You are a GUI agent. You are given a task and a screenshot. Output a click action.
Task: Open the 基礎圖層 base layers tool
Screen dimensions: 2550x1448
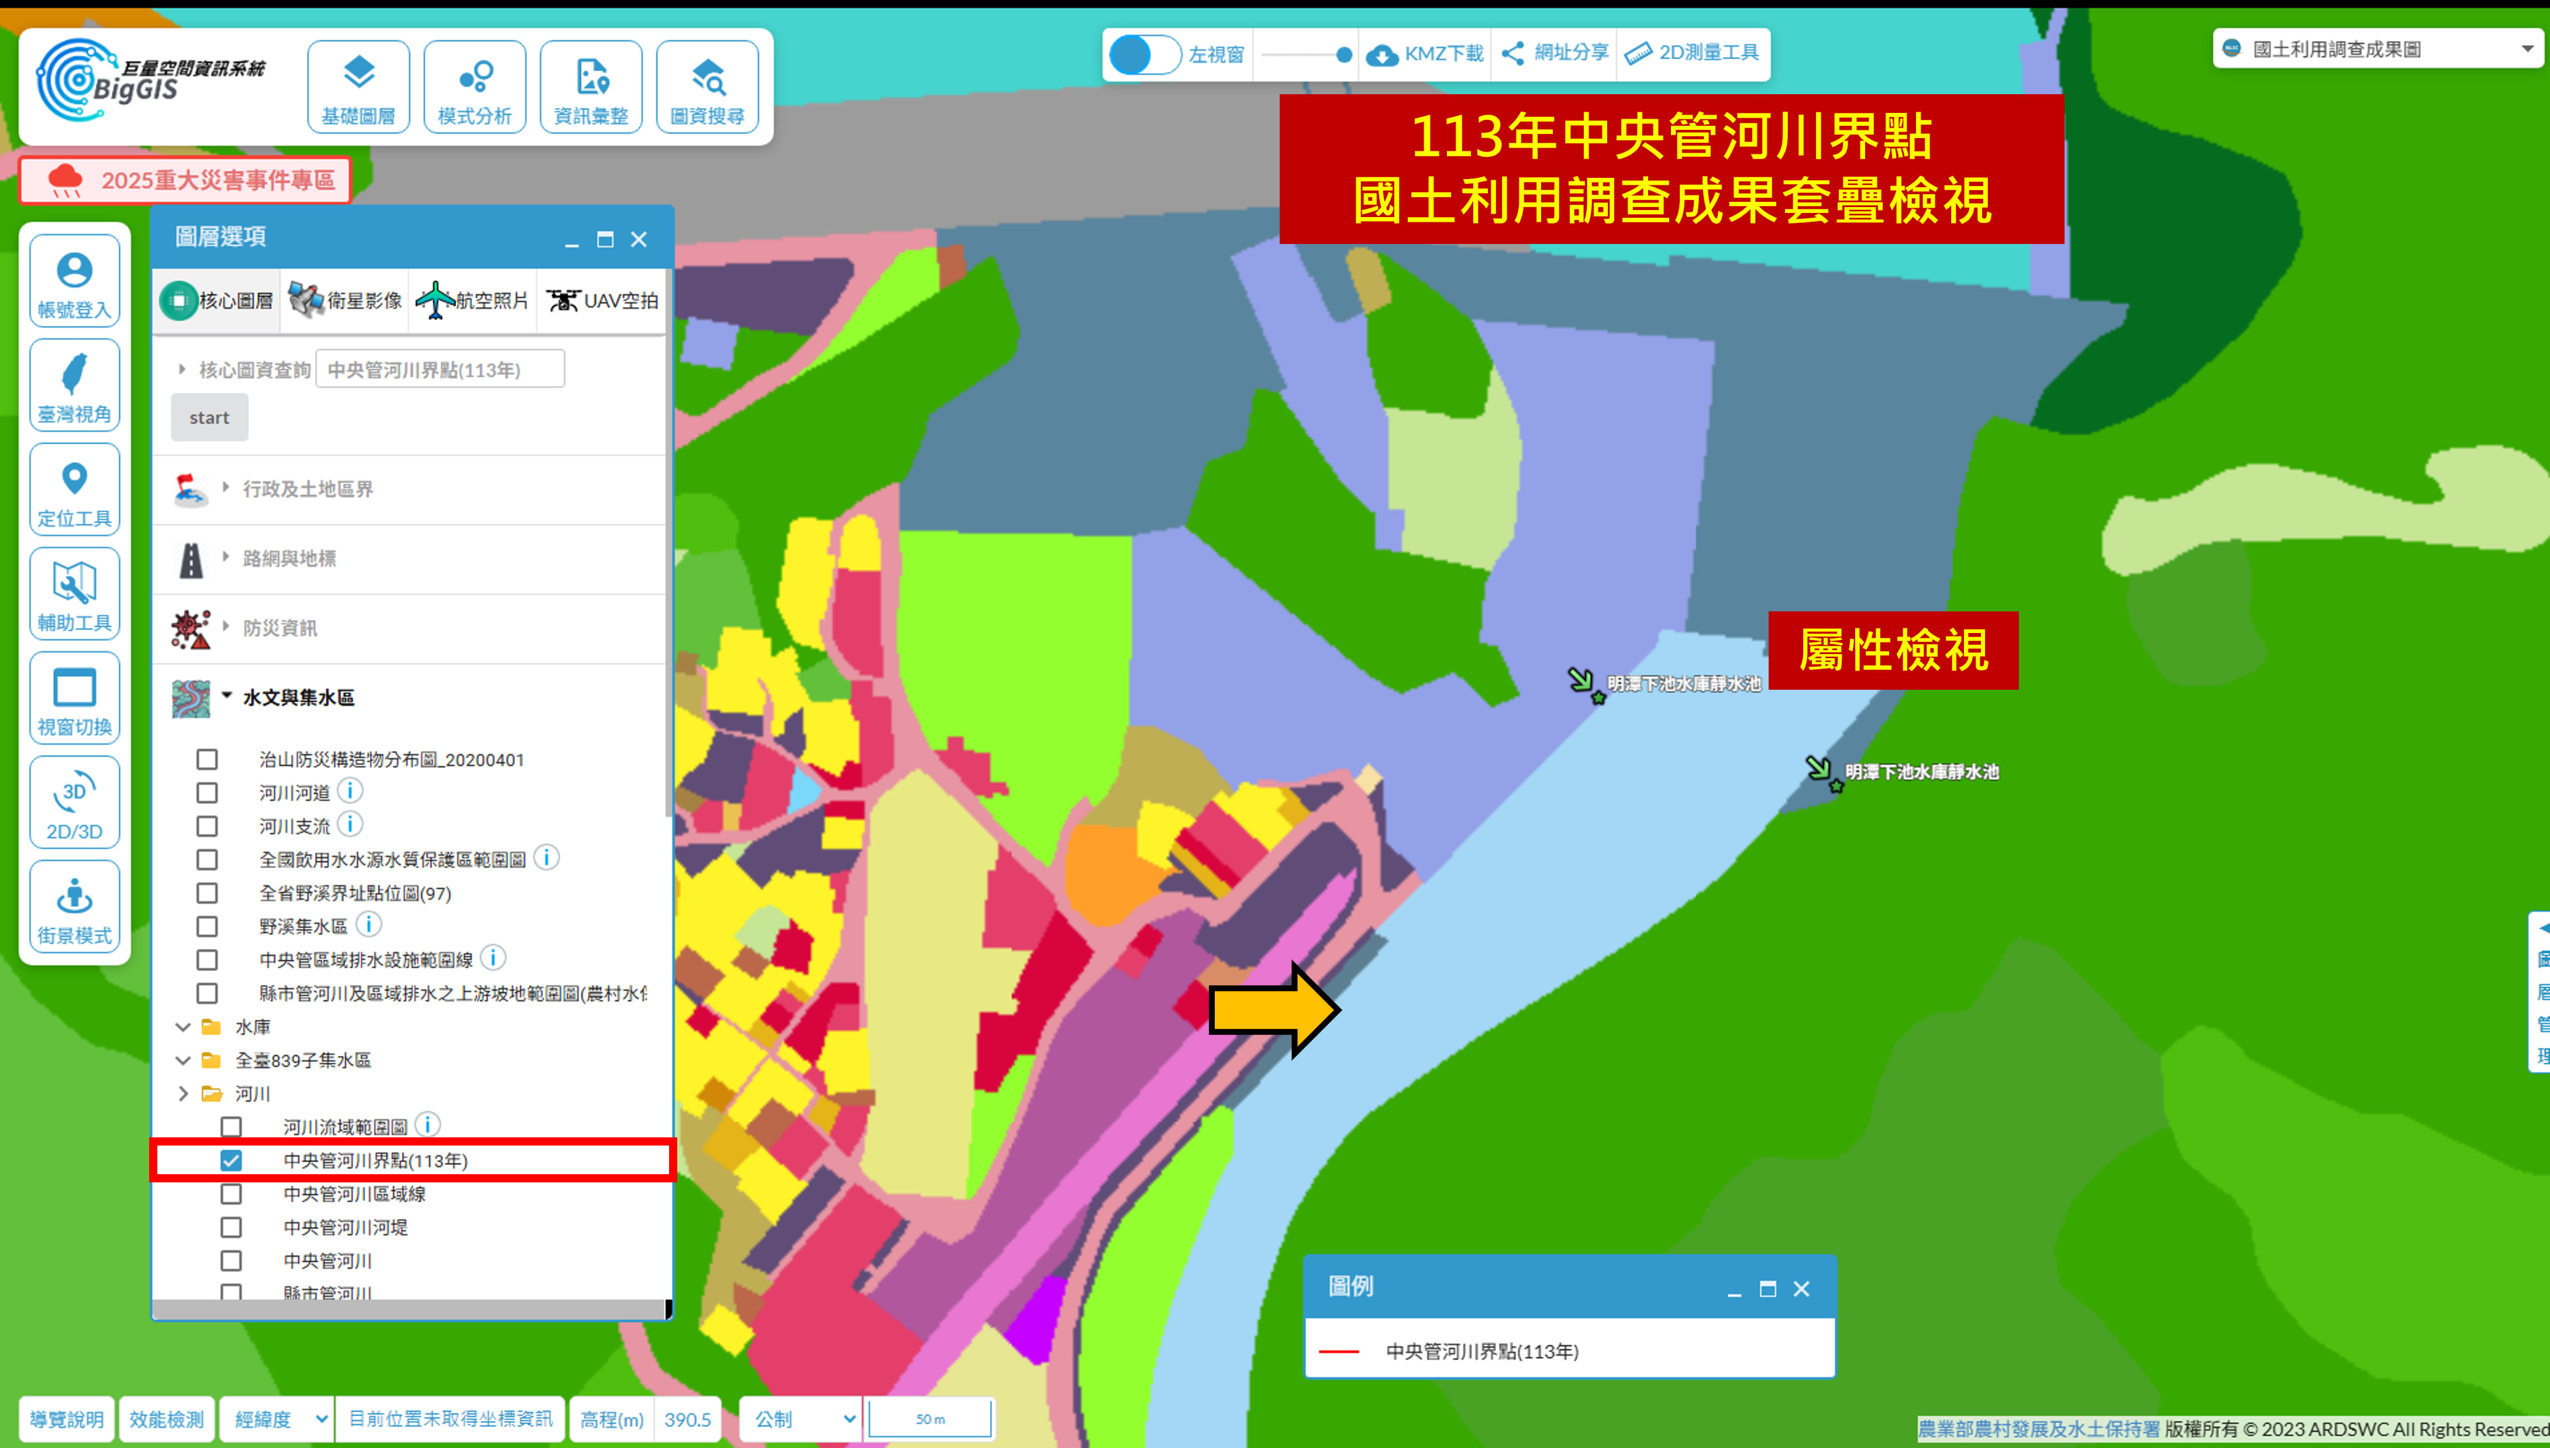click(x=358, y=87)
